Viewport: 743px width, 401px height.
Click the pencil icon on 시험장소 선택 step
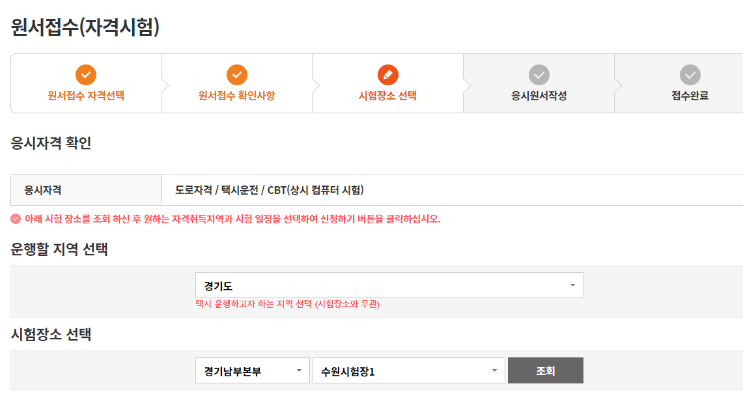387,74
